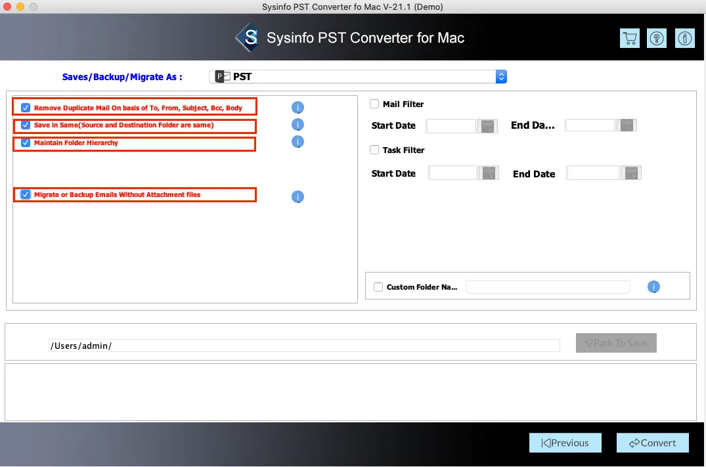
Task: Show info for Custom Folder Name
Action: click(x=653, y=287)
